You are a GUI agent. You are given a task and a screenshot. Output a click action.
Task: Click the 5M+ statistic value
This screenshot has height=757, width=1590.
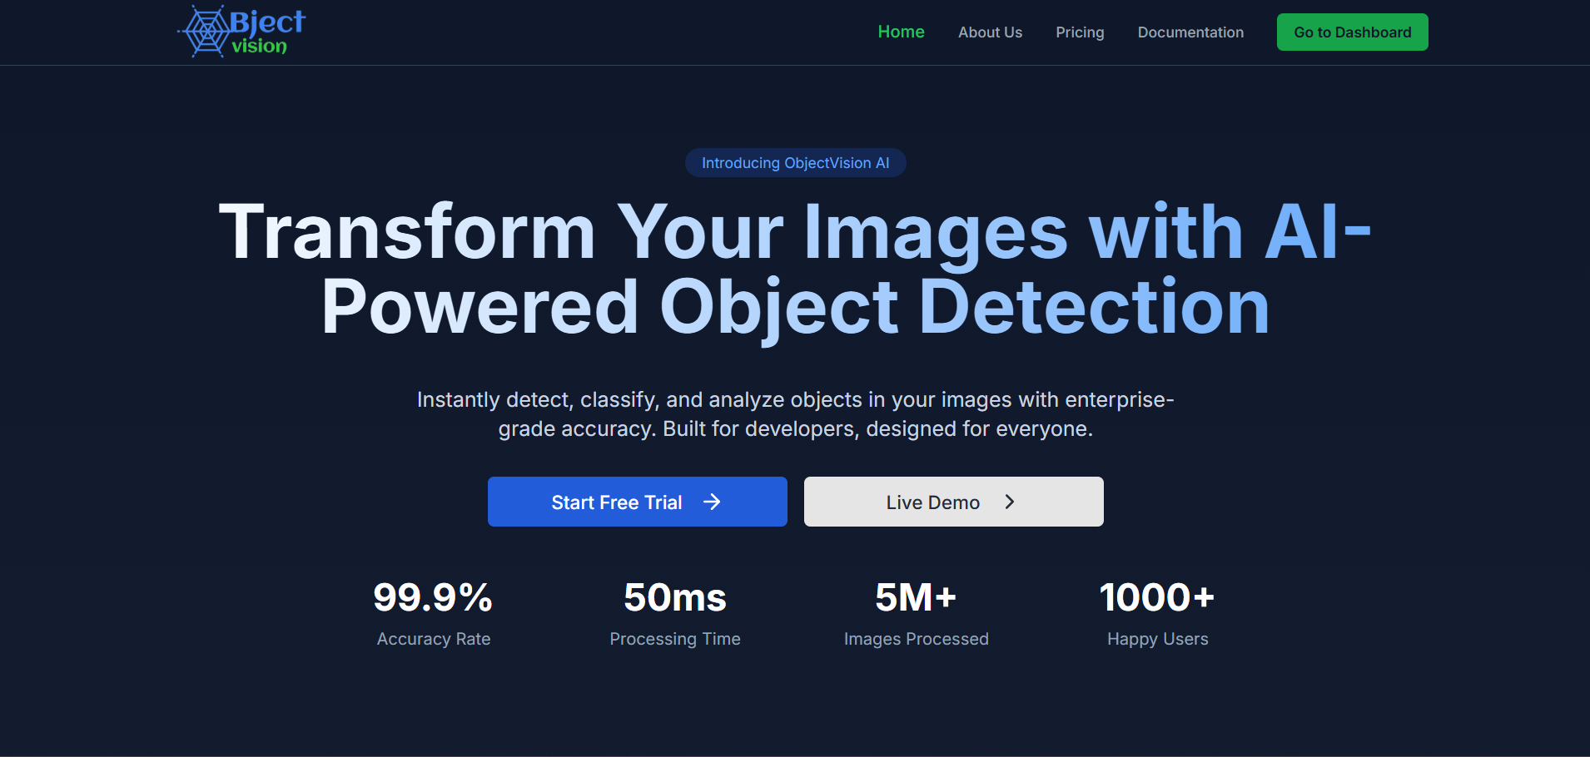tap(916, 597)
